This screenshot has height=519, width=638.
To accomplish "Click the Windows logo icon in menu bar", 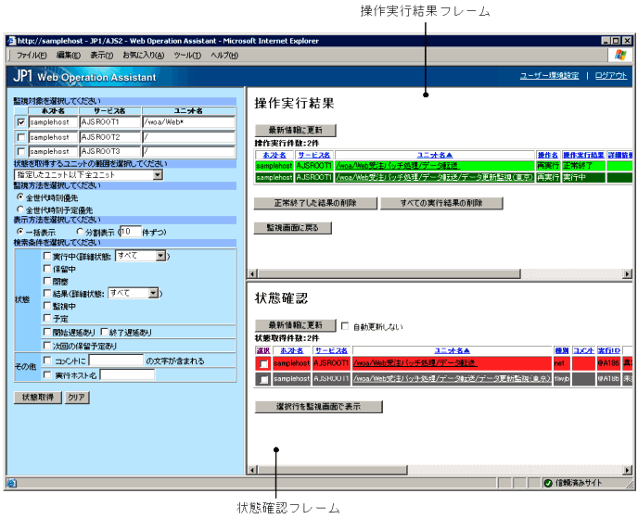I will 620,55.
